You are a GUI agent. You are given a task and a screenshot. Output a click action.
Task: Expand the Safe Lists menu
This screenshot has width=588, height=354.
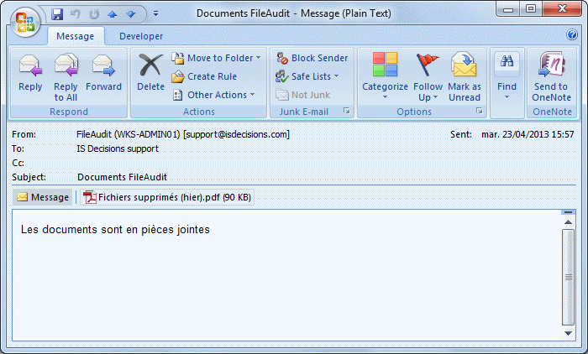pyautogui.click(x=307, y=76)
